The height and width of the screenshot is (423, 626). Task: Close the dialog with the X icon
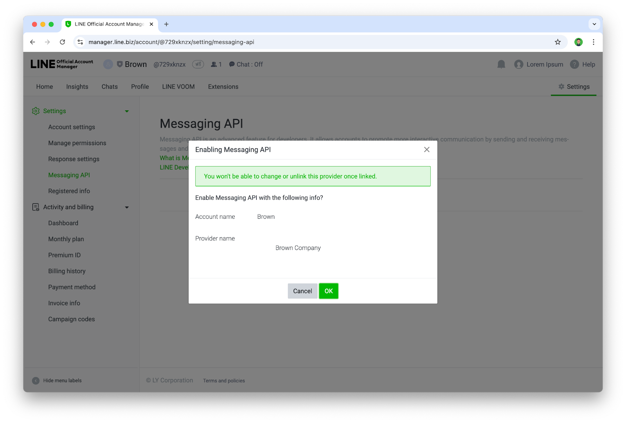(x=427, y=149)
